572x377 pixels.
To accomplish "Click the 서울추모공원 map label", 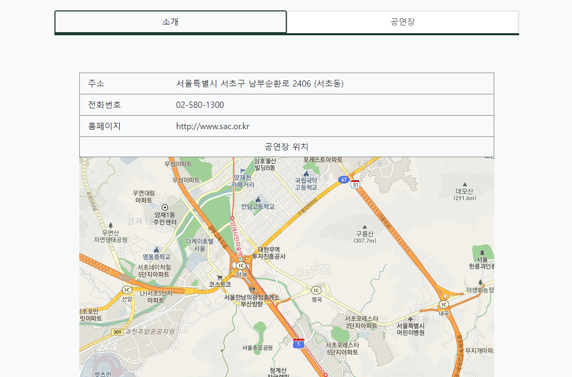I will point(258,348).
